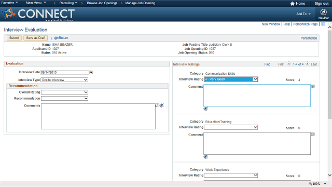Expand the Recommendation dropdown

(64, 98)
